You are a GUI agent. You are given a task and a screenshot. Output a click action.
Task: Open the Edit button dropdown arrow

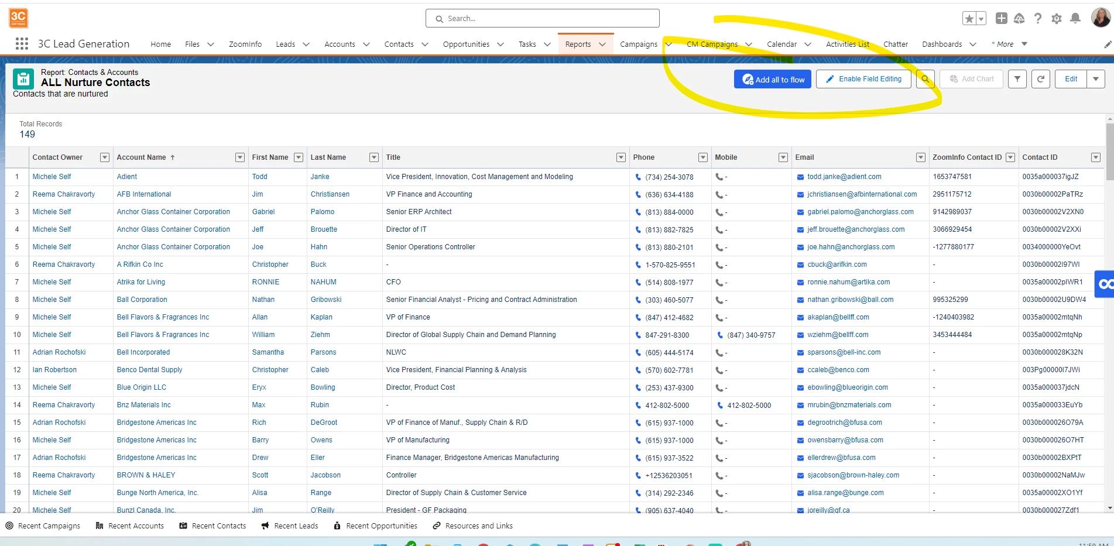tap(1096, 79)
